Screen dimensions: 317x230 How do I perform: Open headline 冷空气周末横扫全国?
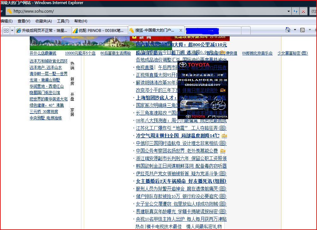pyautogui.click(x=177, y=136)
